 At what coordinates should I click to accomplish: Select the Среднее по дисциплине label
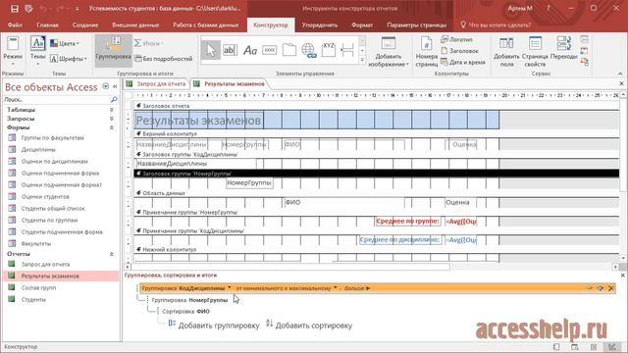pyautogui.click(x=400, y=239)
